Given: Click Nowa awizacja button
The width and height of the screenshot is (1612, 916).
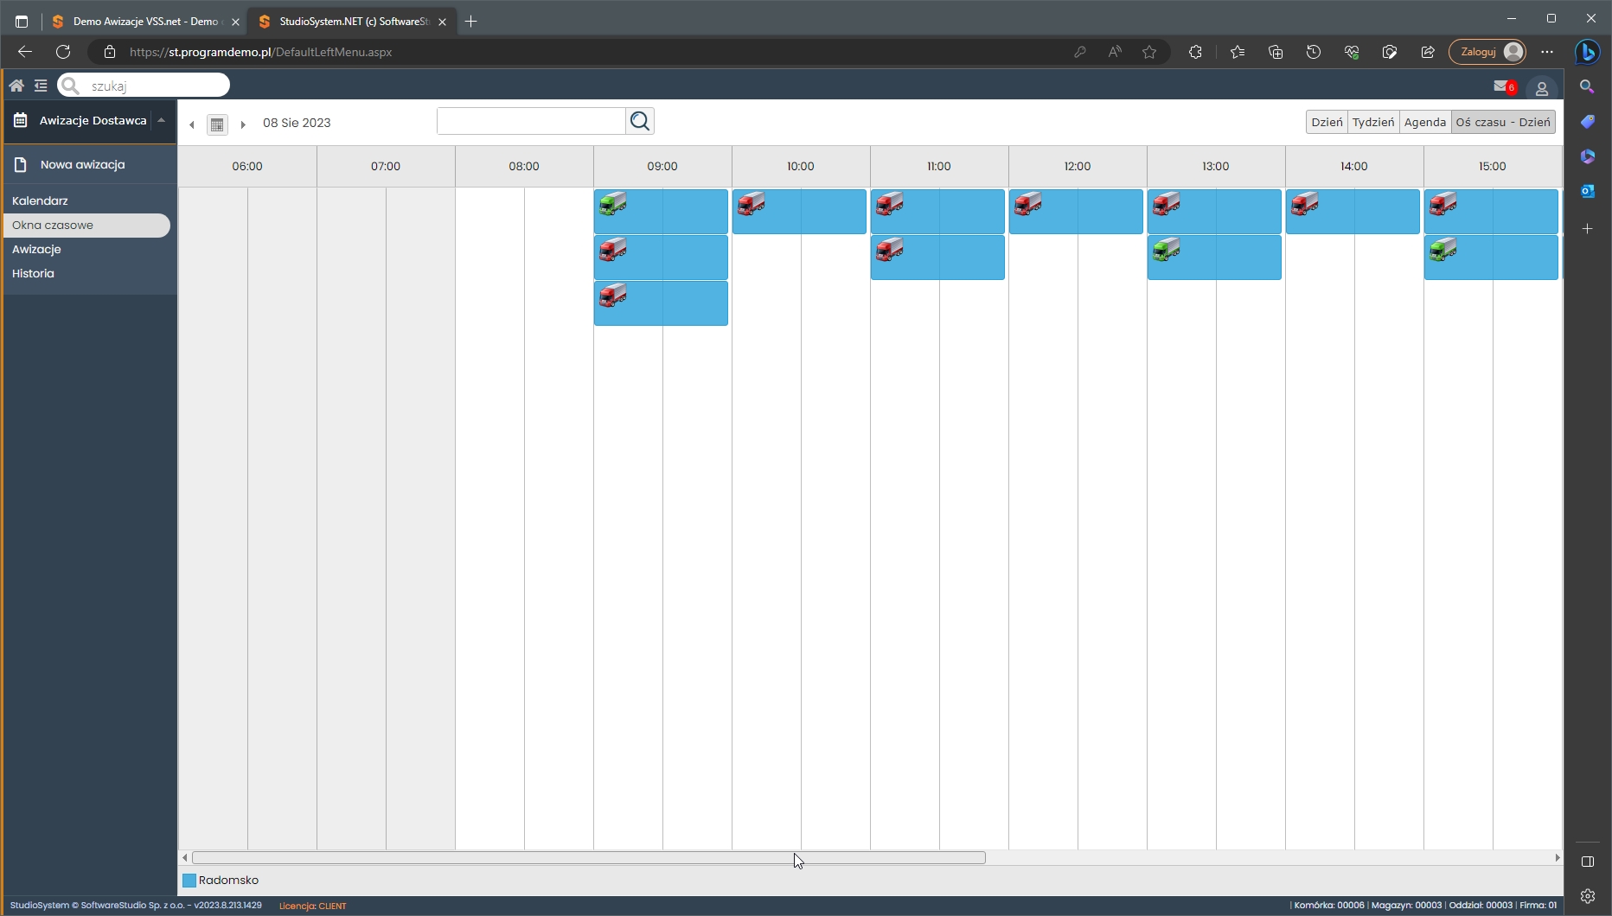Looking at the screenshot, I should (x=82, y=164).
